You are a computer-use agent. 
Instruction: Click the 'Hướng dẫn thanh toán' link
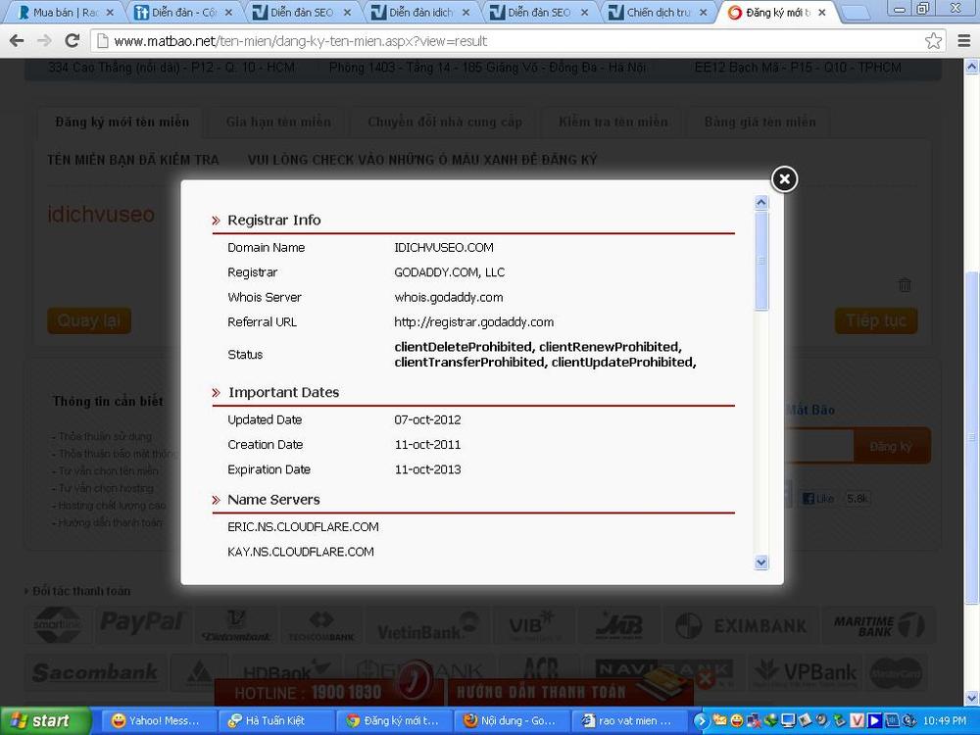[x=110, y=522]
